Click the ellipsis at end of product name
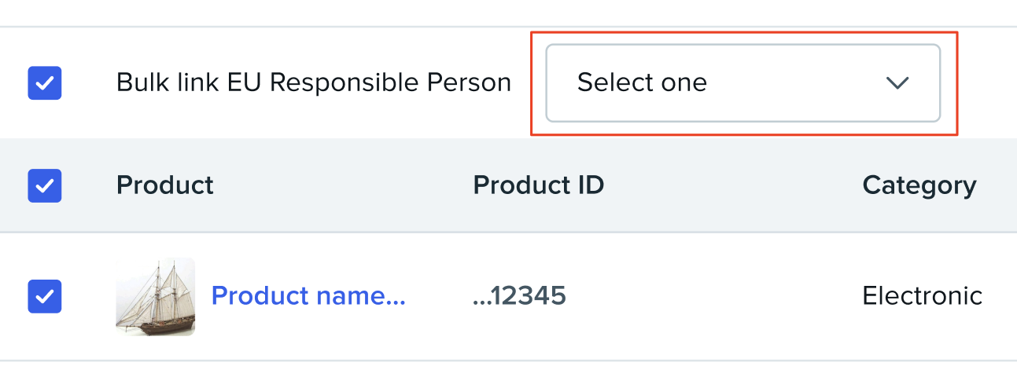This screenshot has height=388, width=1017. 397,299
